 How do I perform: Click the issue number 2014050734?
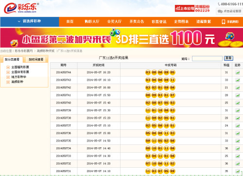64,148
